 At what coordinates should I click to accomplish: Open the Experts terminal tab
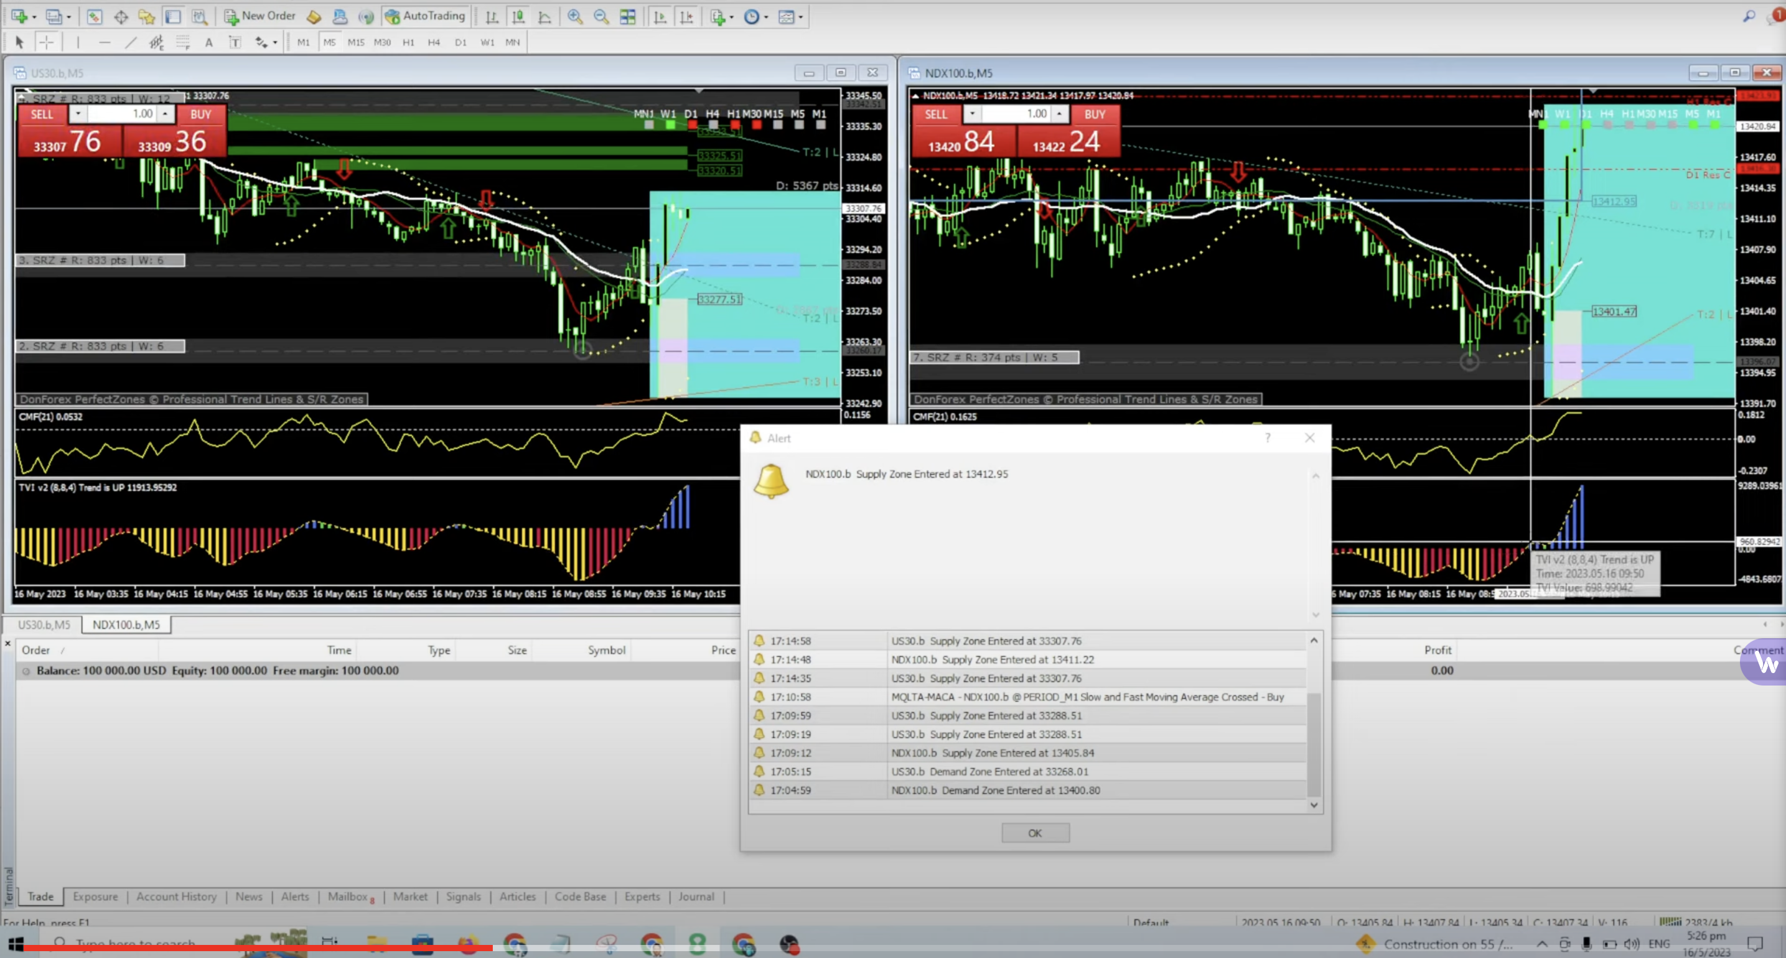pos(642,896)
